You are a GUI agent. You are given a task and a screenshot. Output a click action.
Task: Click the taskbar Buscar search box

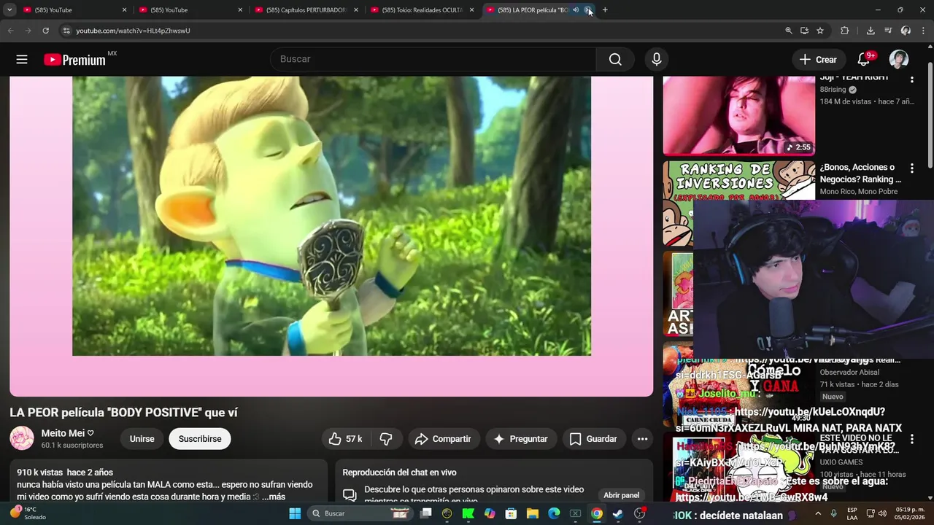(360, 513)
